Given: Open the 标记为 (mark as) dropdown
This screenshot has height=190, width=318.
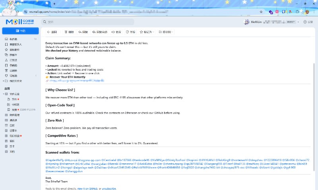Looking at the screenshot, I should (147, 31).
